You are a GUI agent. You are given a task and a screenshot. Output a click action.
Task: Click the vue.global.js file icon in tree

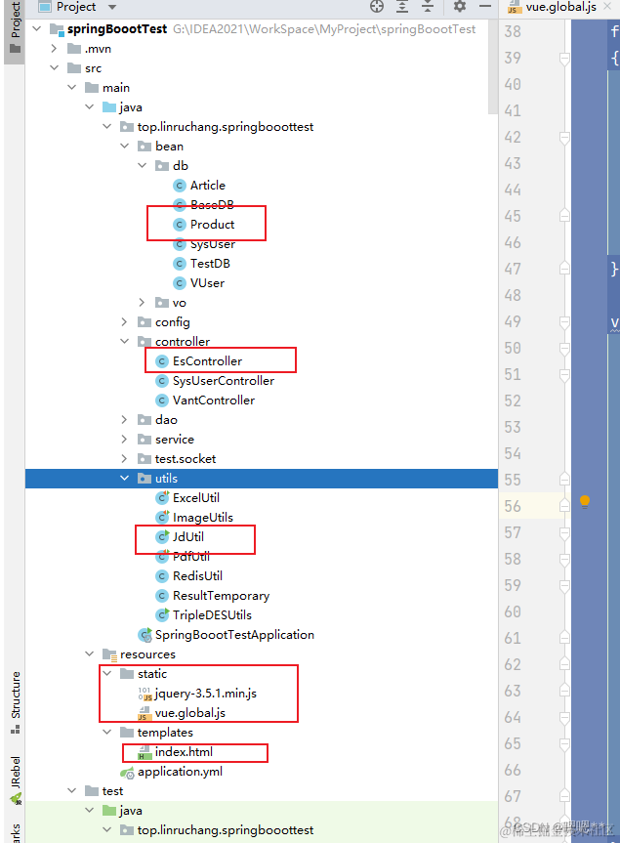click(x=145, y=713)
